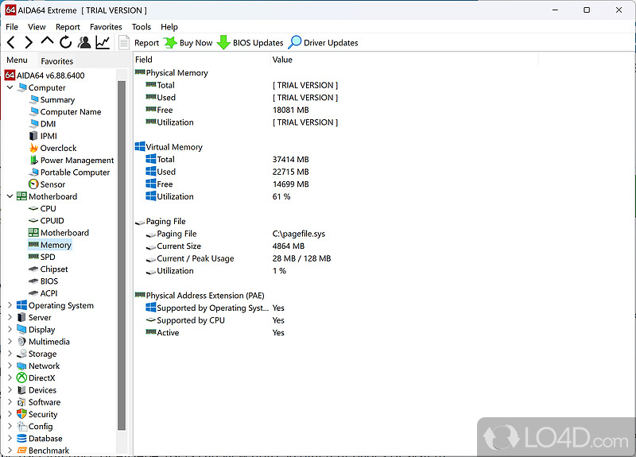Expand the Server node

pyautogui.click(x=10, y=317)
